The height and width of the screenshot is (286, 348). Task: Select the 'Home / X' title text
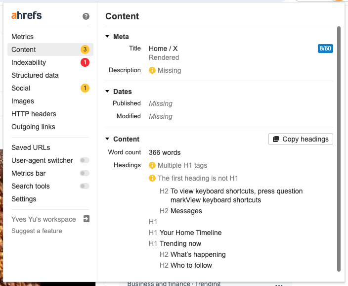(x=163, y=48)
